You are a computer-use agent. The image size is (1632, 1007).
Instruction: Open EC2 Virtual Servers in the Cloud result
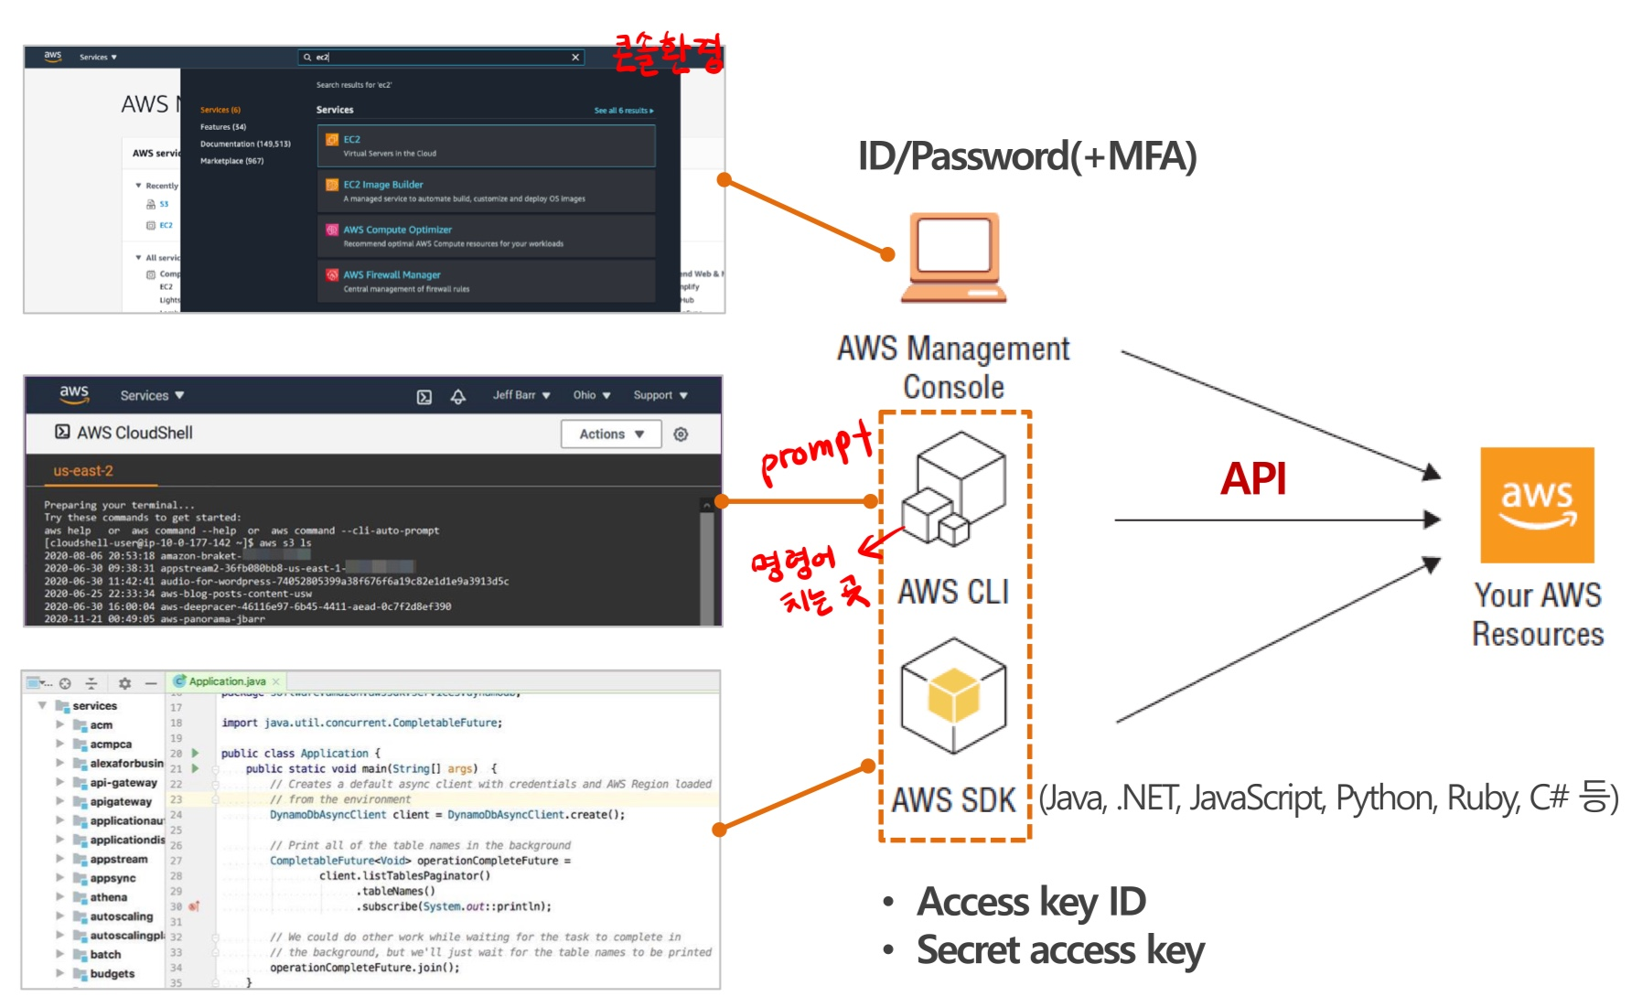[x=487, y=146]
